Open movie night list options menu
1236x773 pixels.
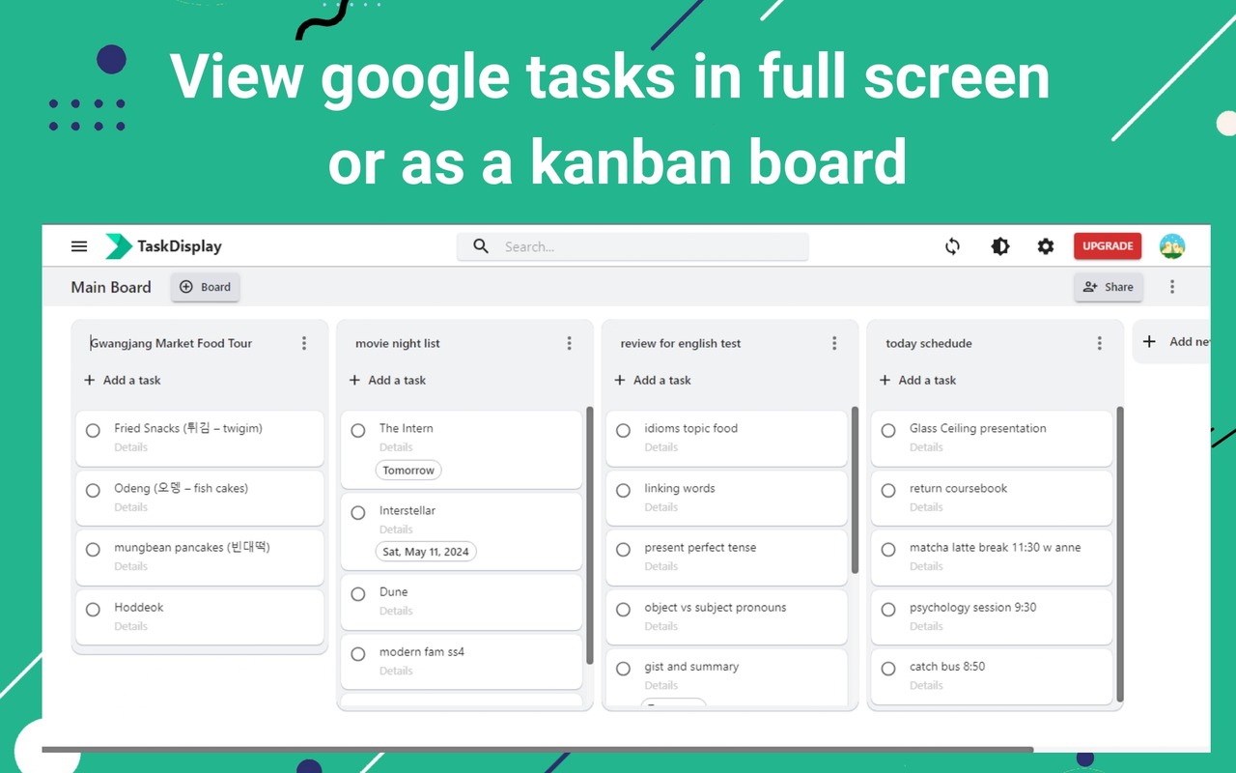click(x=569, y=343)
